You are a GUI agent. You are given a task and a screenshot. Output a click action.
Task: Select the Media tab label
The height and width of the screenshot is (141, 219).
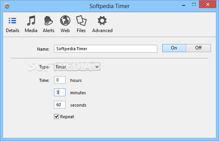click(x=31, y=31)
